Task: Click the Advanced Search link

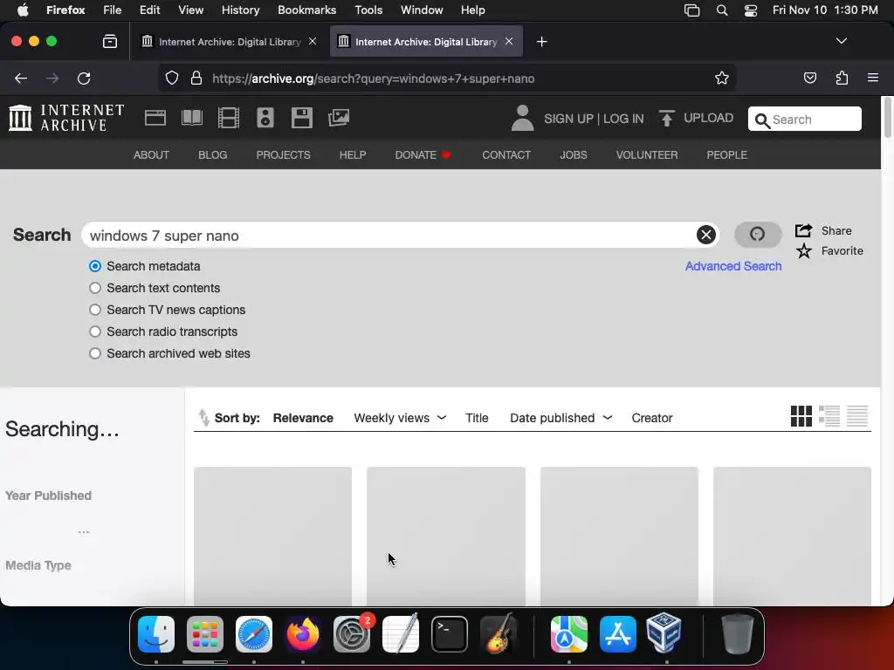Action: pyautogui.click(x=733, y=266)
